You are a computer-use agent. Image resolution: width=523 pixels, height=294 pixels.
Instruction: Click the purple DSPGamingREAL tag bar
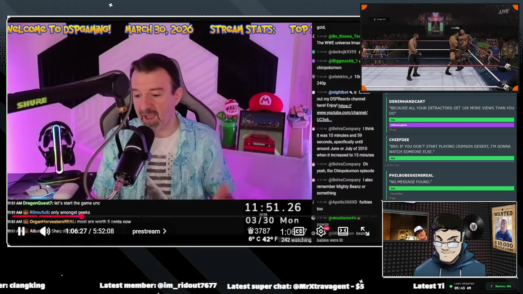tap(451, 125)
